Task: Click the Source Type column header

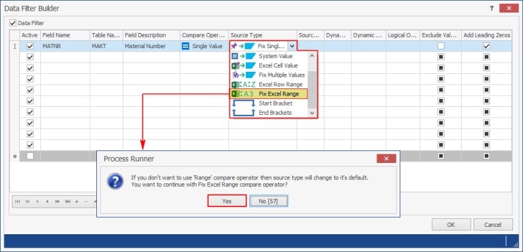Action: click(x=263, y=35)
